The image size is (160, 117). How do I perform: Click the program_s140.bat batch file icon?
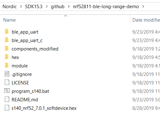[x=7, y=91]
